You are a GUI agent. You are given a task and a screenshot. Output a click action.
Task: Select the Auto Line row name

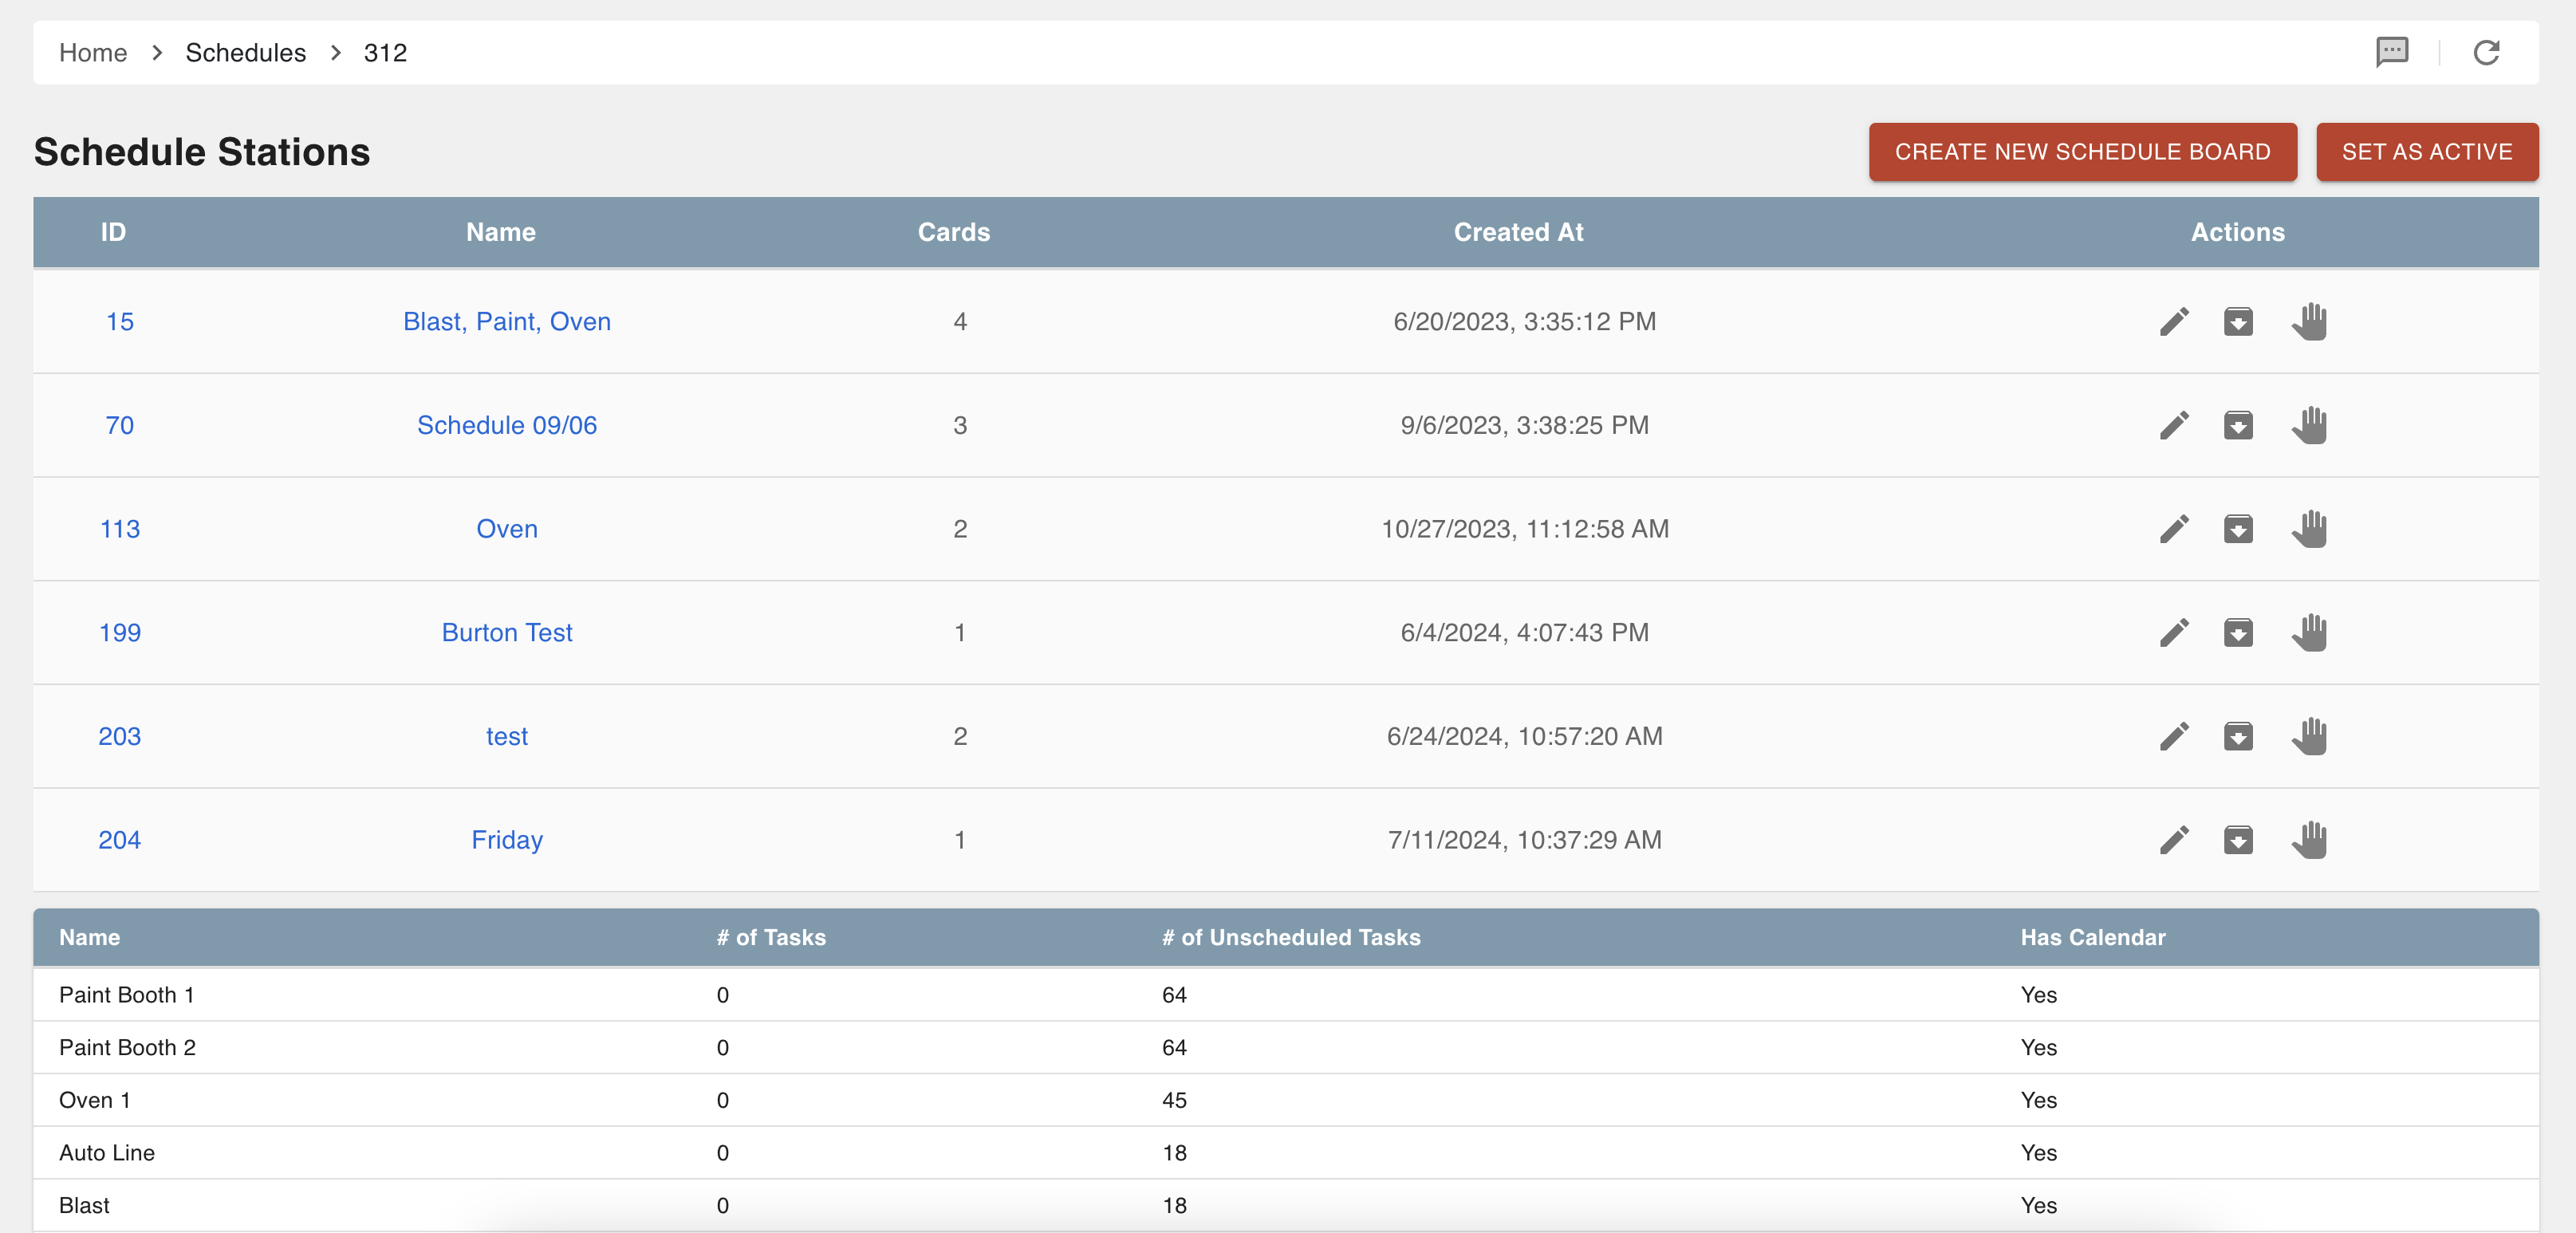point(107,1153)
